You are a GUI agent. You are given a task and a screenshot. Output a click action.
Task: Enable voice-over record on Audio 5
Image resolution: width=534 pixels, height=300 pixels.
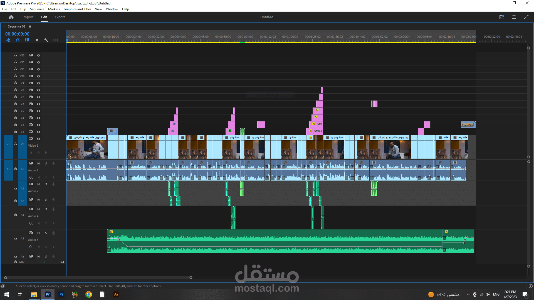coord(54,233)
